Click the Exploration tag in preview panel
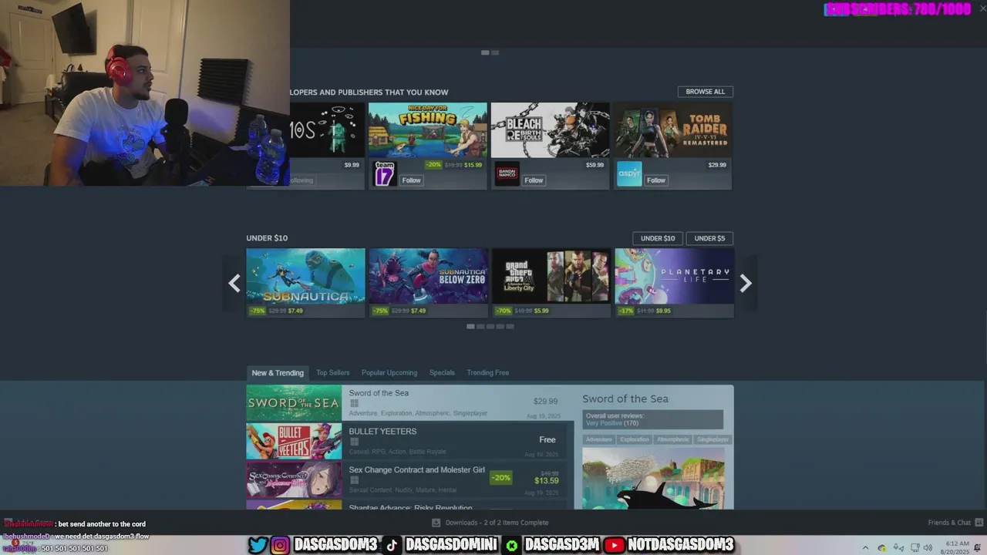The image size is (987, 555). pyautogui.click(x=635, y=439)
